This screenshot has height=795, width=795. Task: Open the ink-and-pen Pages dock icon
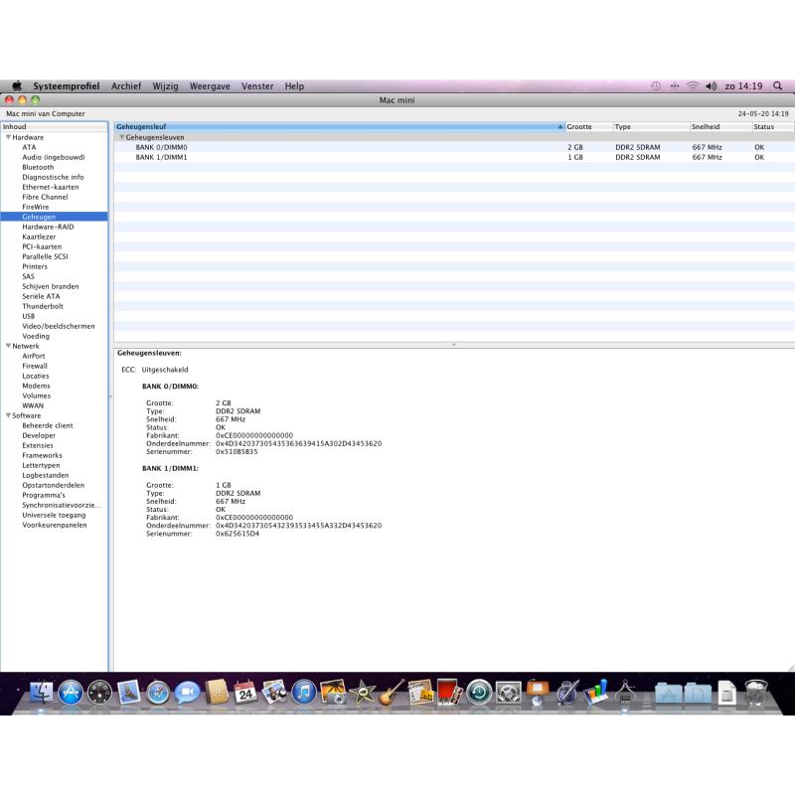coord(566,693)
